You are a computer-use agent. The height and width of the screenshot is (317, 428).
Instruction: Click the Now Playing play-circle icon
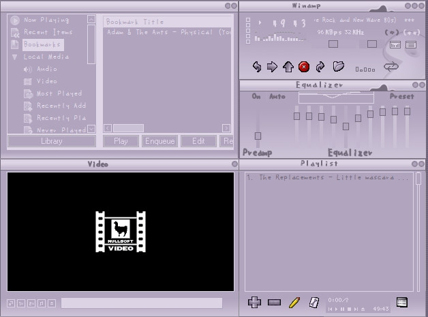tap(15, 20)
